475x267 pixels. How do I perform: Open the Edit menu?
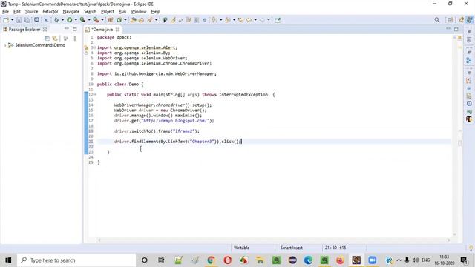[x=17, y=12]
